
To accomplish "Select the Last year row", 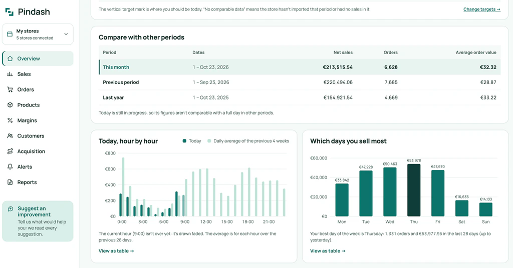I will point(300,97).
